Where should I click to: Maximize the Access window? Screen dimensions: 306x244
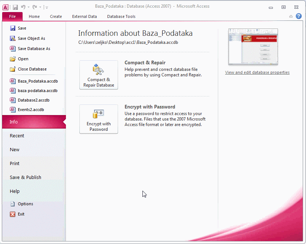[283, 7]
